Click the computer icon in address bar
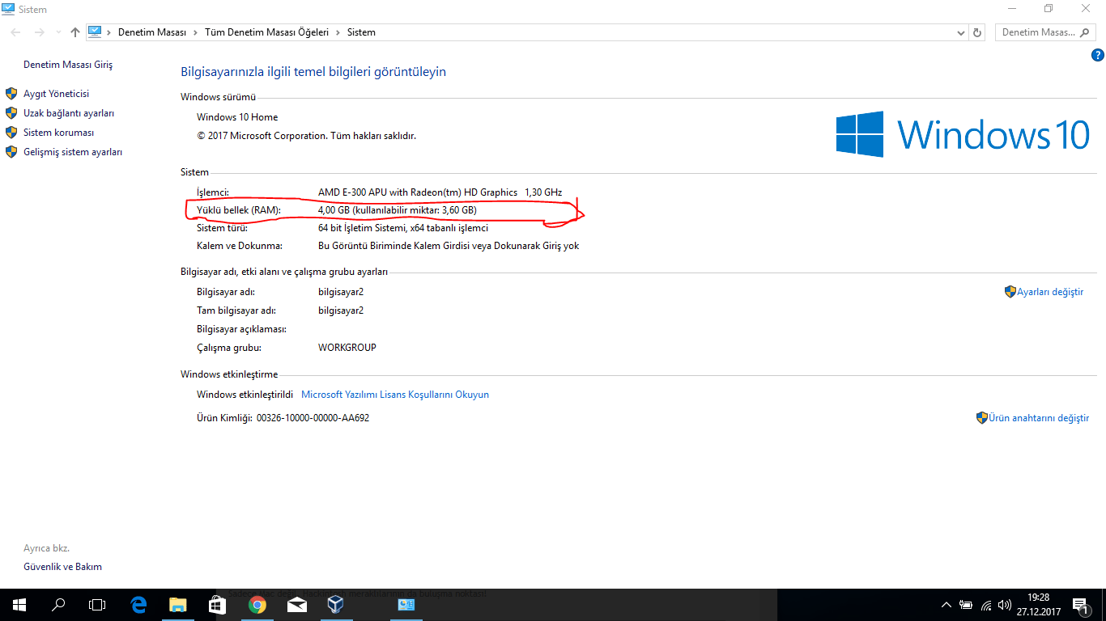 click(x=96, y=32)
